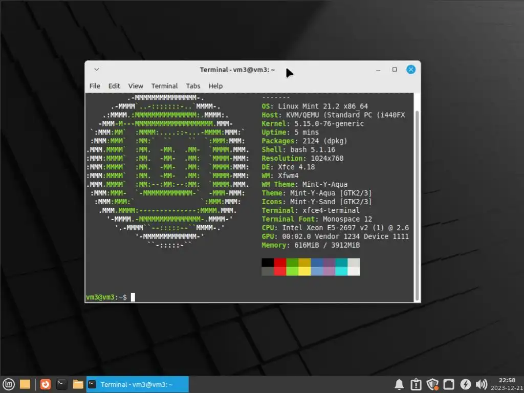Viewport: 524px width, 393px height.
Task: Click the WM value 'Xfwm4'
Action: [x=288, y=176]
